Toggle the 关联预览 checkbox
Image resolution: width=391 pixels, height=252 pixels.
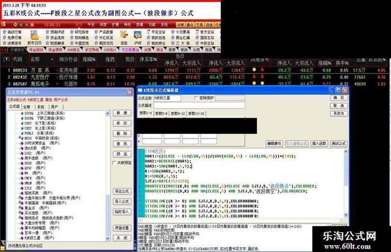(x=115, y=163)
